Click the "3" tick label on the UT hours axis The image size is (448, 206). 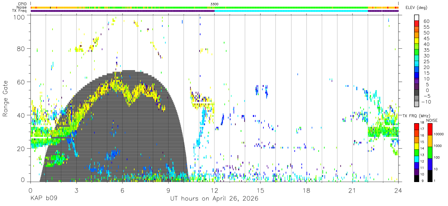[x=77, y=190]
